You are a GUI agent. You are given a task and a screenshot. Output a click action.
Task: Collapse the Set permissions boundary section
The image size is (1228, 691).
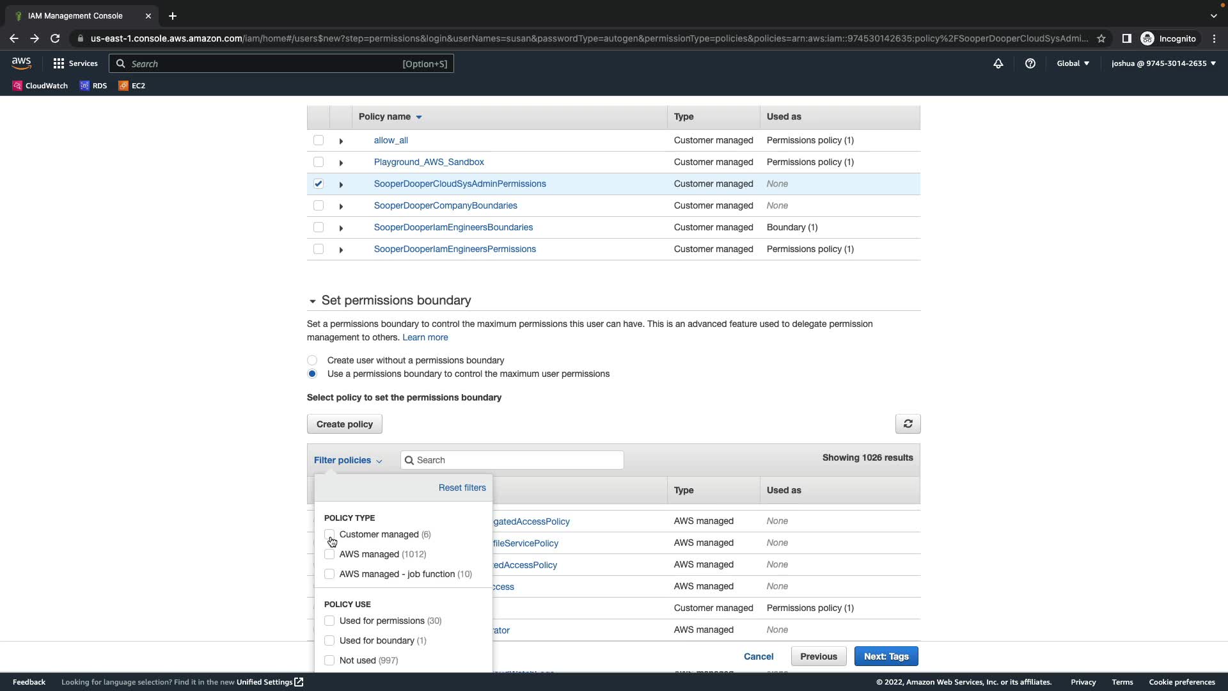tap(312, 301)
